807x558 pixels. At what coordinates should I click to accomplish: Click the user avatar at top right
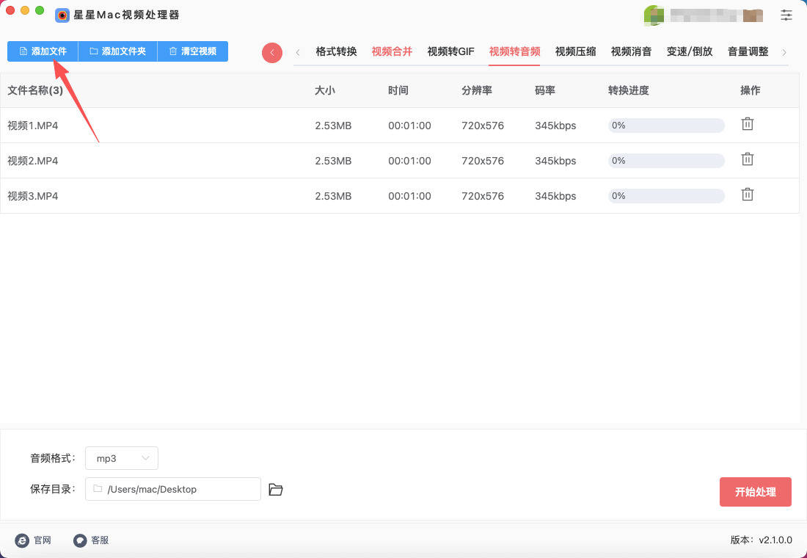[654, 15]
